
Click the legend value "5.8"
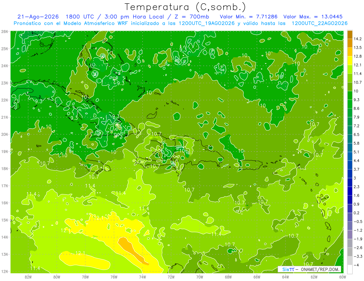[x=356, y=143]
